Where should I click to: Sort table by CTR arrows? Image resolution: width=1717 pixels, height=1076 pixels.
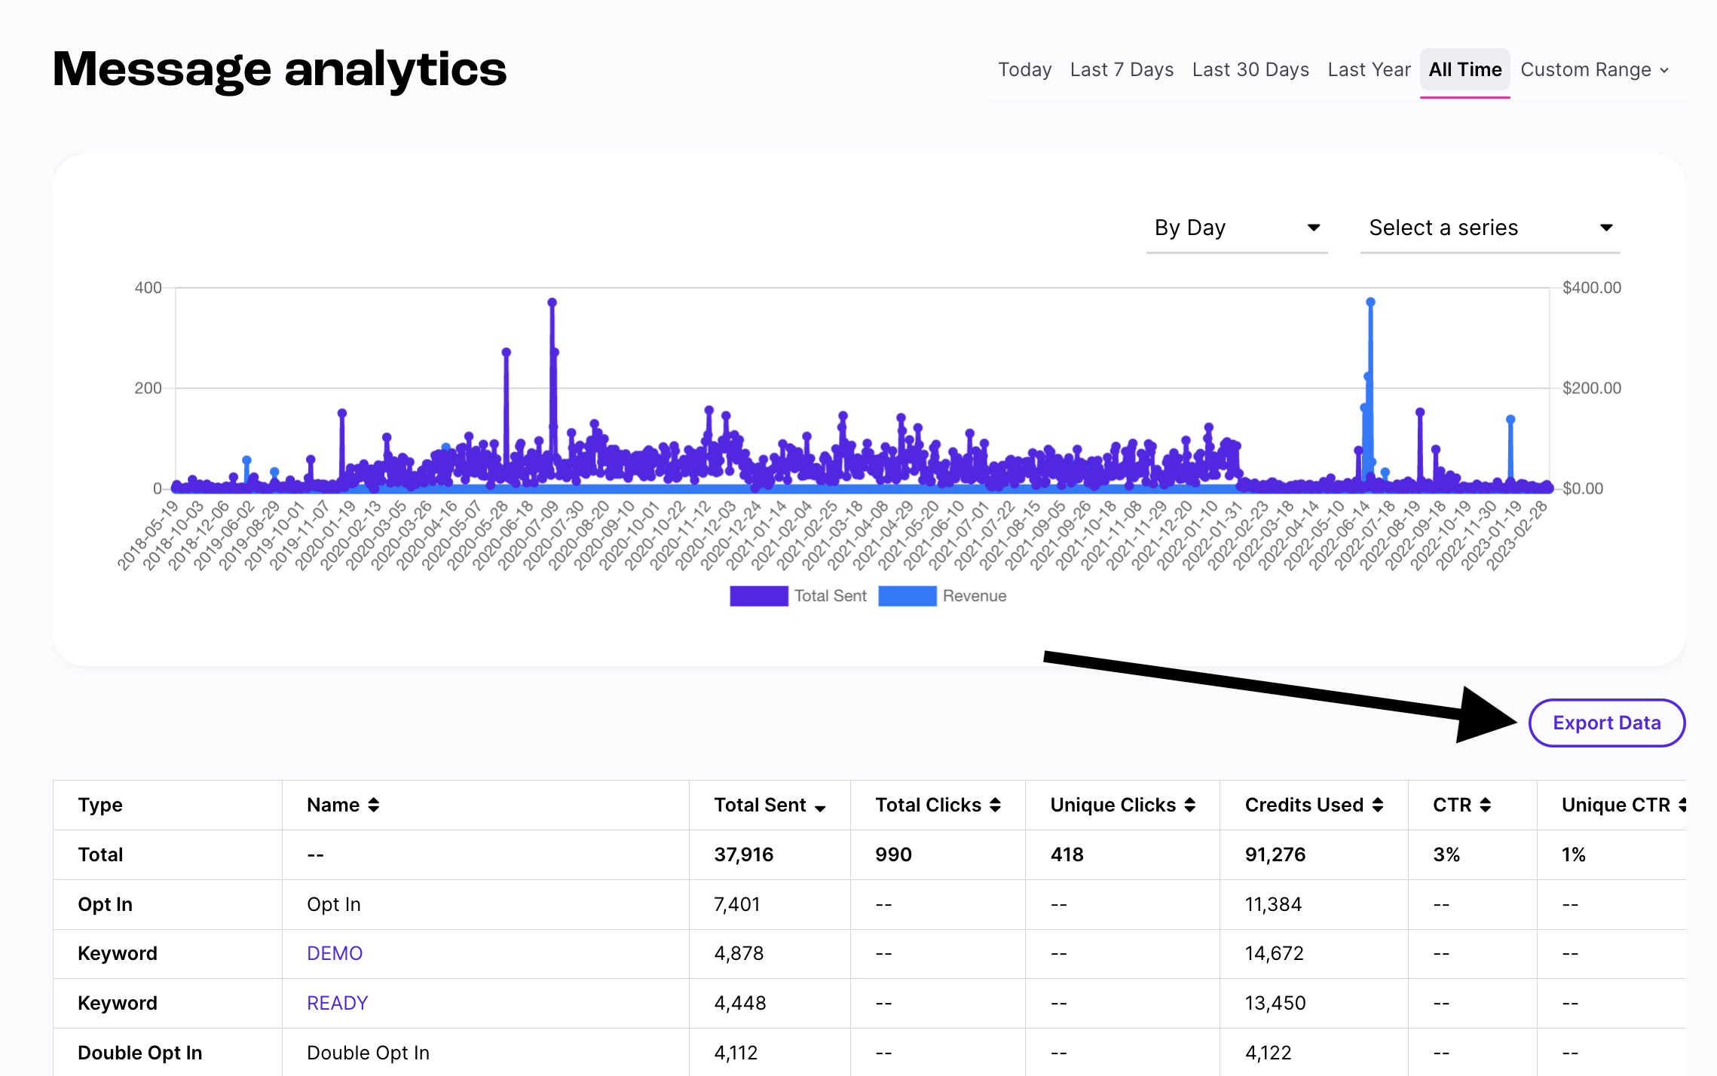1485,805
